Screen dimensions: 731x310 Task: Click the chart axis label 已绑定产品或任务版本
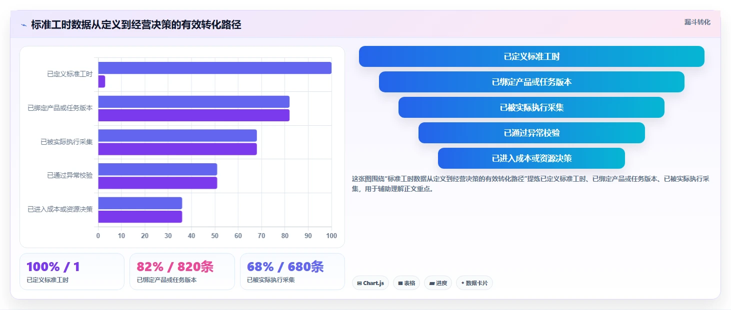[x=60, y=108]
